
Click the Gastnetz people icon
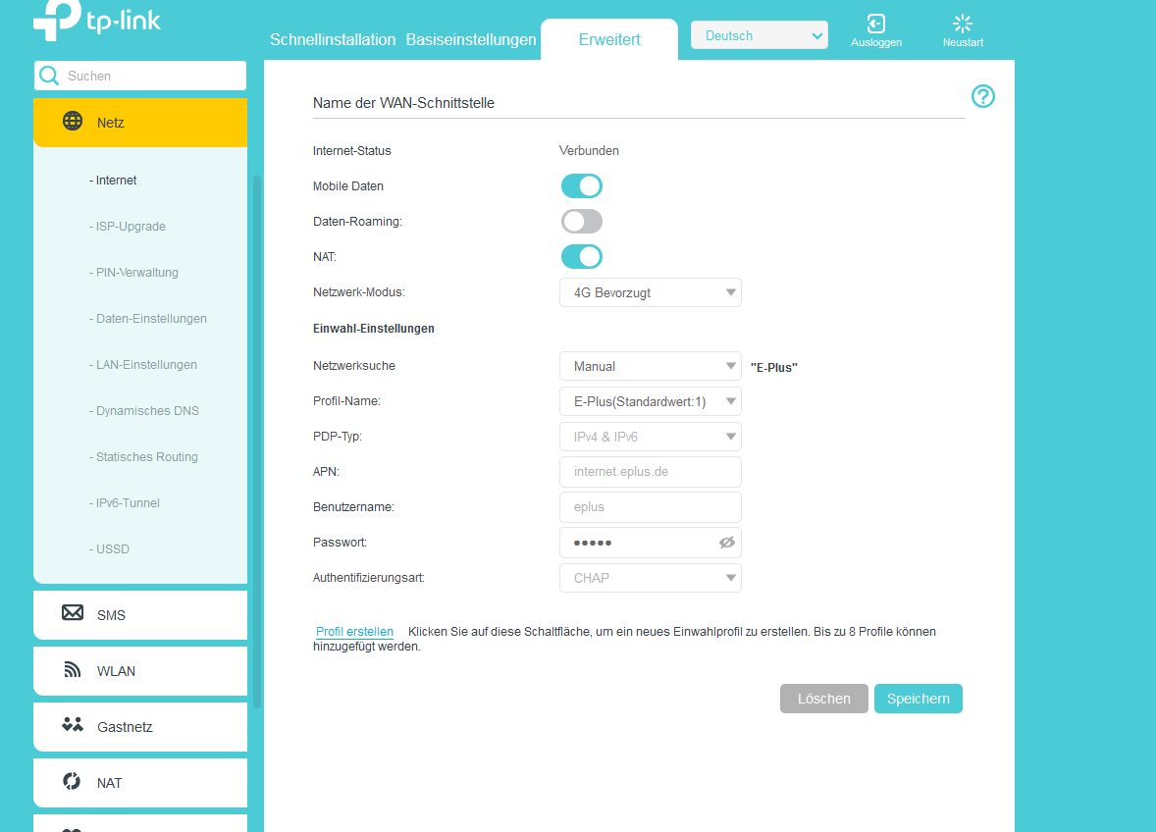coord(73,725)
